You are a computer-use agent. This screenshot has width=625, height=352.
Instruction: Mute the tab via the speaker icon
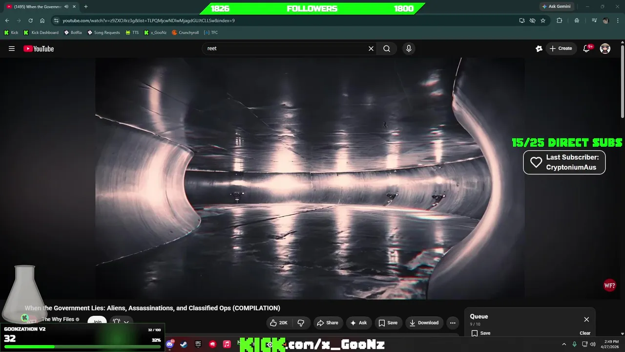pyautogui.click(x=66, y=6)
